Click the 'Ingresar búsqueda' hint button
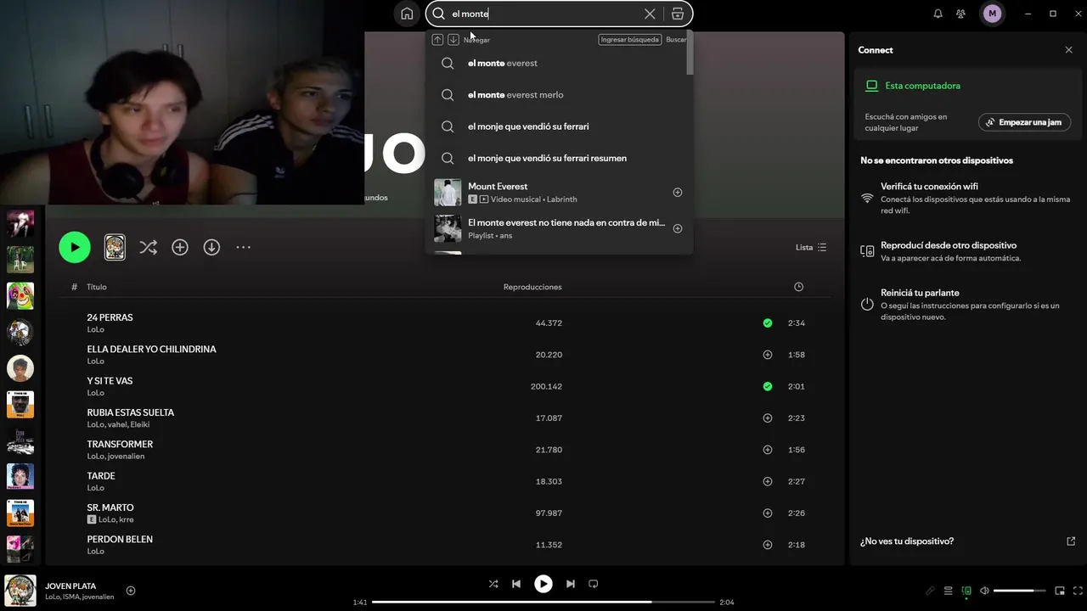Screen dimensions: 1087x611 (x=629, y=40)
